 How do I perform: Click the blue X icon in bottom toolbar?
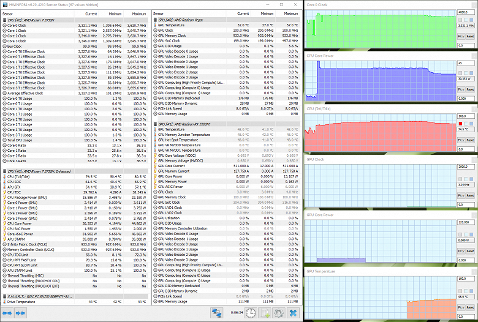pos(293,313)
